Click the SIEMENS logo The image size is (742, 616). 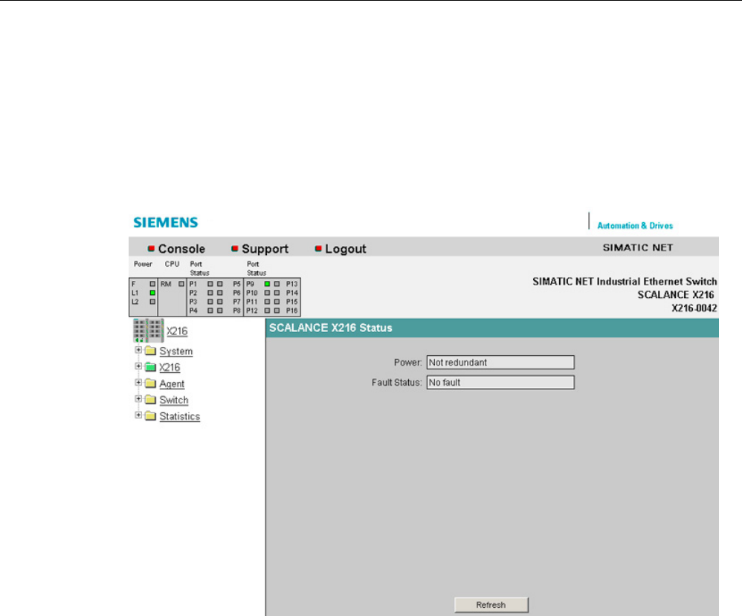[x=166, y=222]
